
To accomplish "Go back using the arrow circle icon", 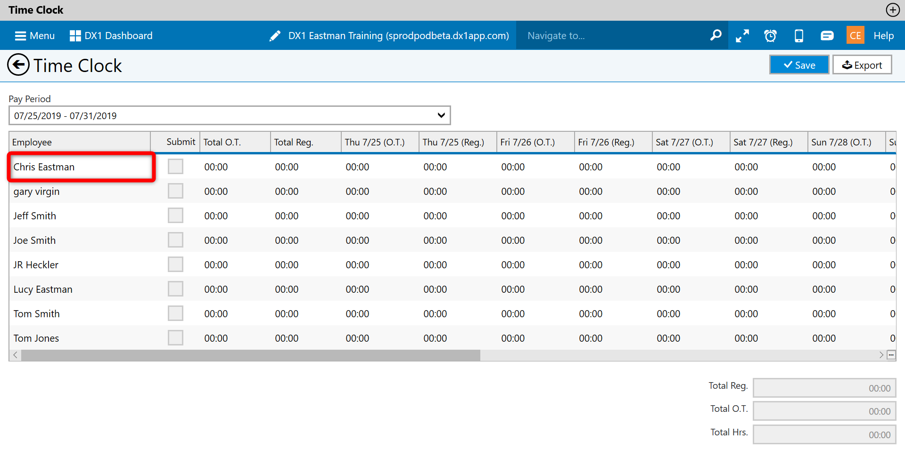I will [x=18, y=65].
